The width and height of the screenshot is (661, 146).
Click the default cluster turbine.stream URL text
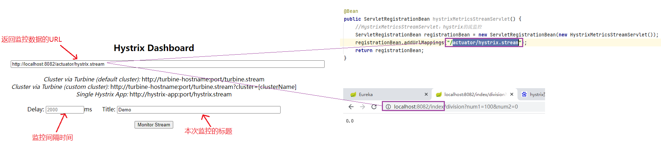203,79
